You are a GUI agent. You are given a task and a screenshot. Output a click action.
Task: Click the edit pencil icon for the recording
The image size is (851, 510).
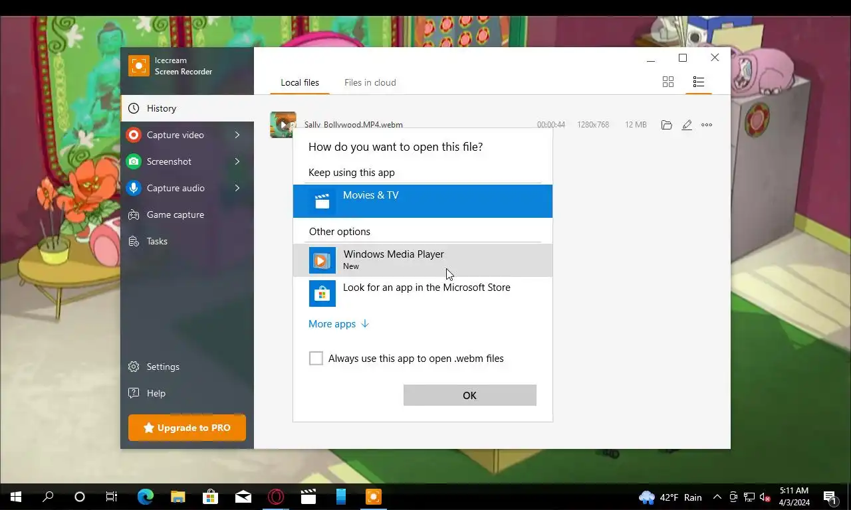click(687, 125)
